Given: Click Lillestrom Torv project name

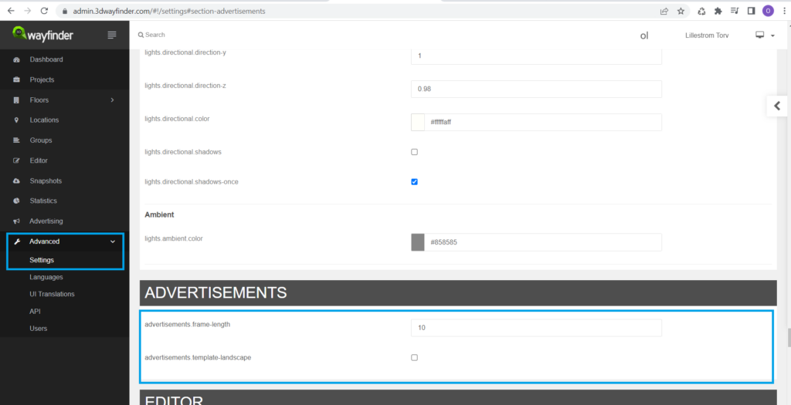Looking at the screenshot, I should pyautogui.click(x=707, y=35).
